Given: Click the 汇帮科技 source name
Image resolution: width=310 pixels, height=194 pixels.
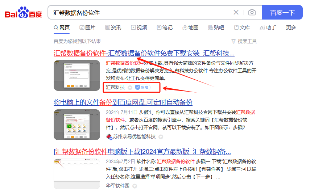Looking at the screenshot, I should (x=115, y=88).
